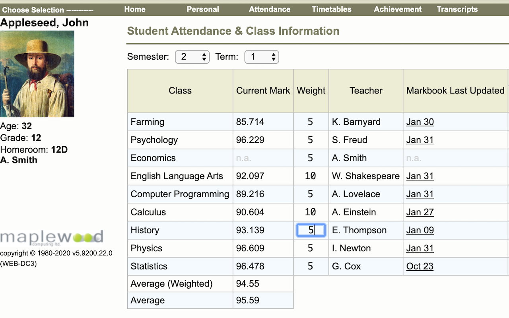Open the Semester dropdown
509x318 pixels.
coord(192,57)
